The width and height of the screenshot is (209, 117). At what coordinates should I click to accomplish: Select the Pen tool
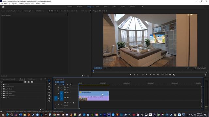(x=49, y=95)
